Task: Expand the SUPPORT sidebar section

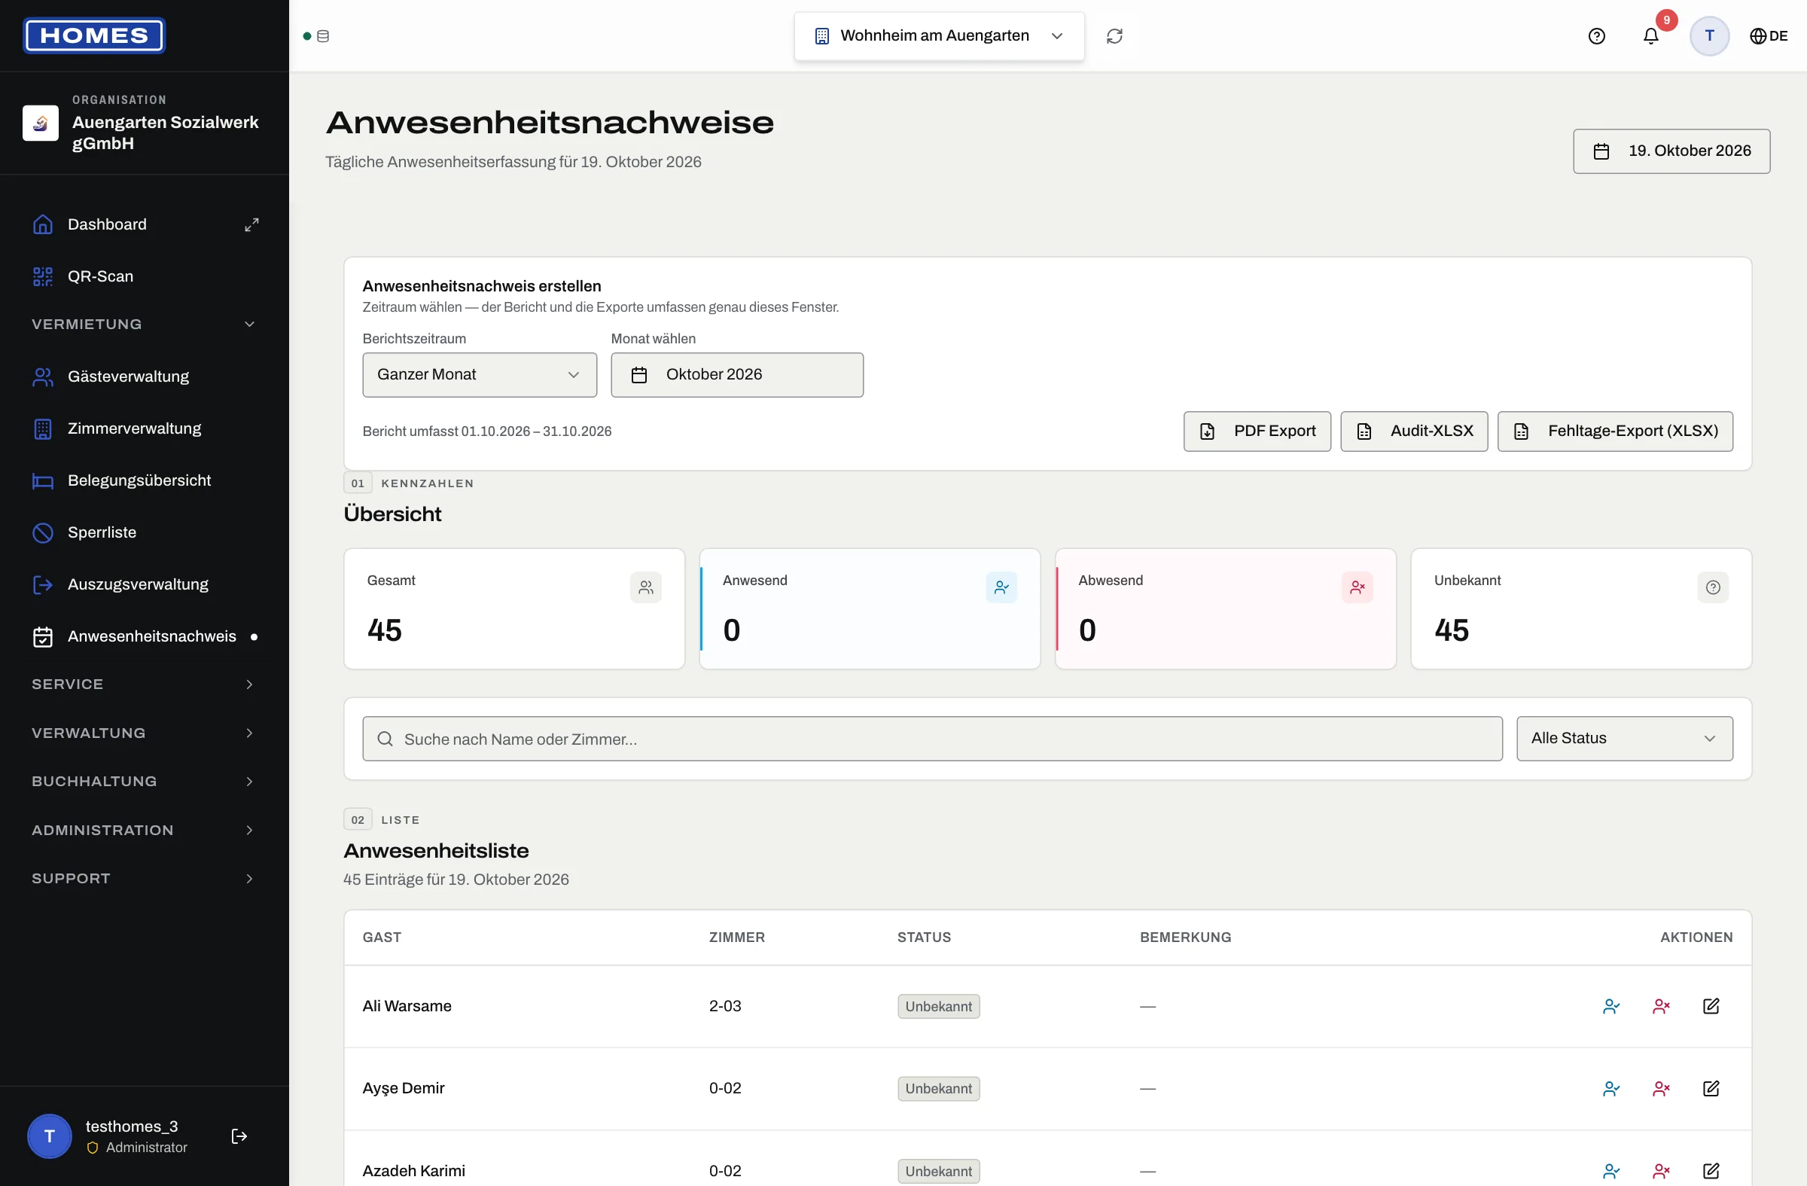Action: click(145, 878)
